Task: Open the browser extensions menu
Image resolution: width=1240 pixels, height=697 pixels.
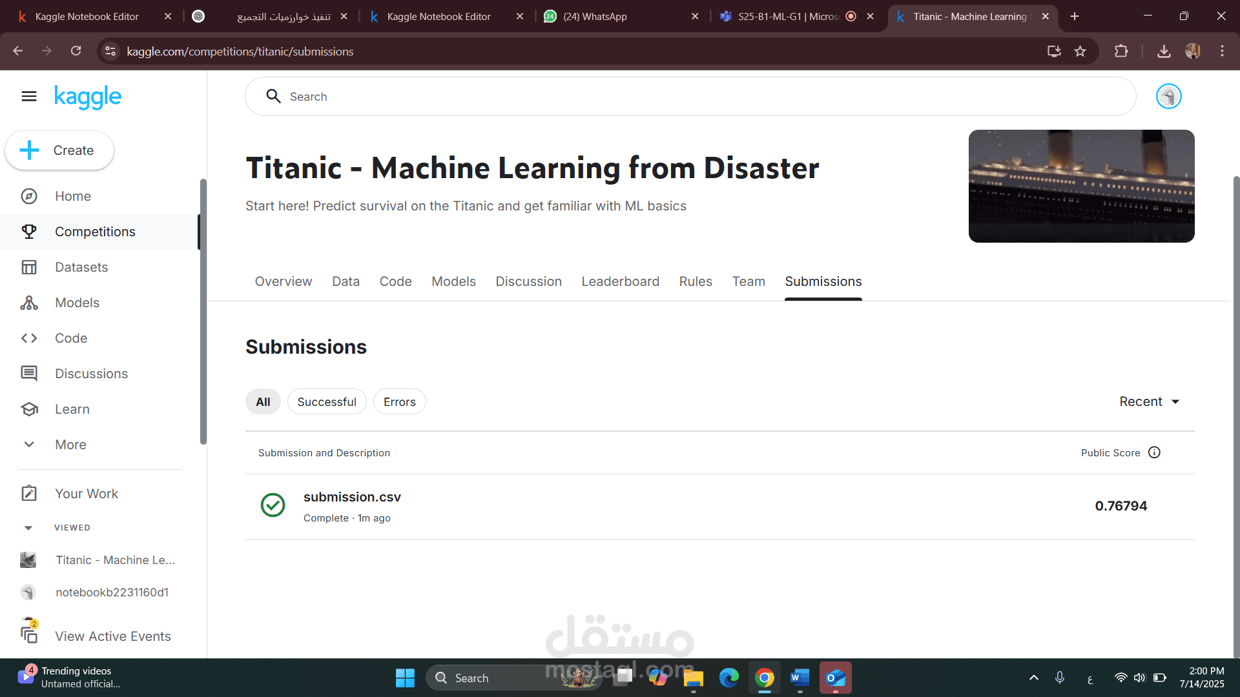Action: click(1121, 51)
